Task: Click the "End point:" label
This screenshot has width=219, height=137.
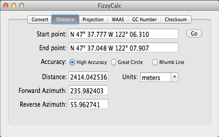Action: pos(53,48)
